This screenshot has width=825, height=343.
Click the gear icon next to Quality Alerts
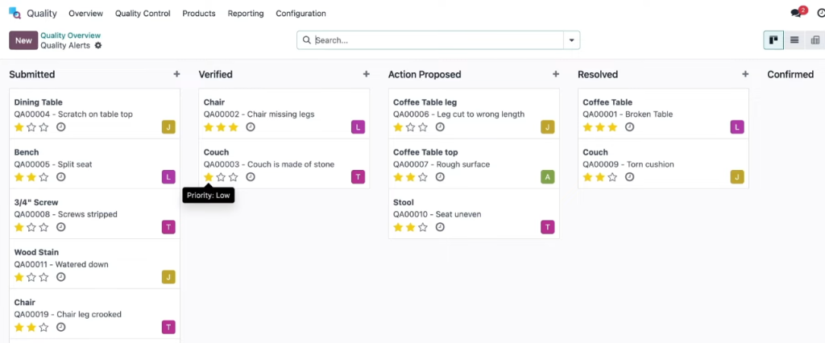[97, 46]
